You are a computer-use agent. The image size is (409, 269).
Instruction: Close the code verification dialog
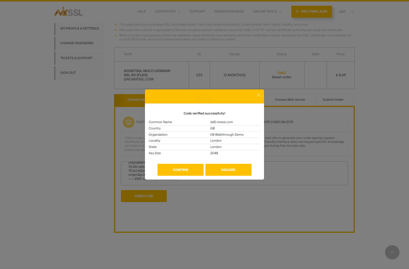point(258,95)
